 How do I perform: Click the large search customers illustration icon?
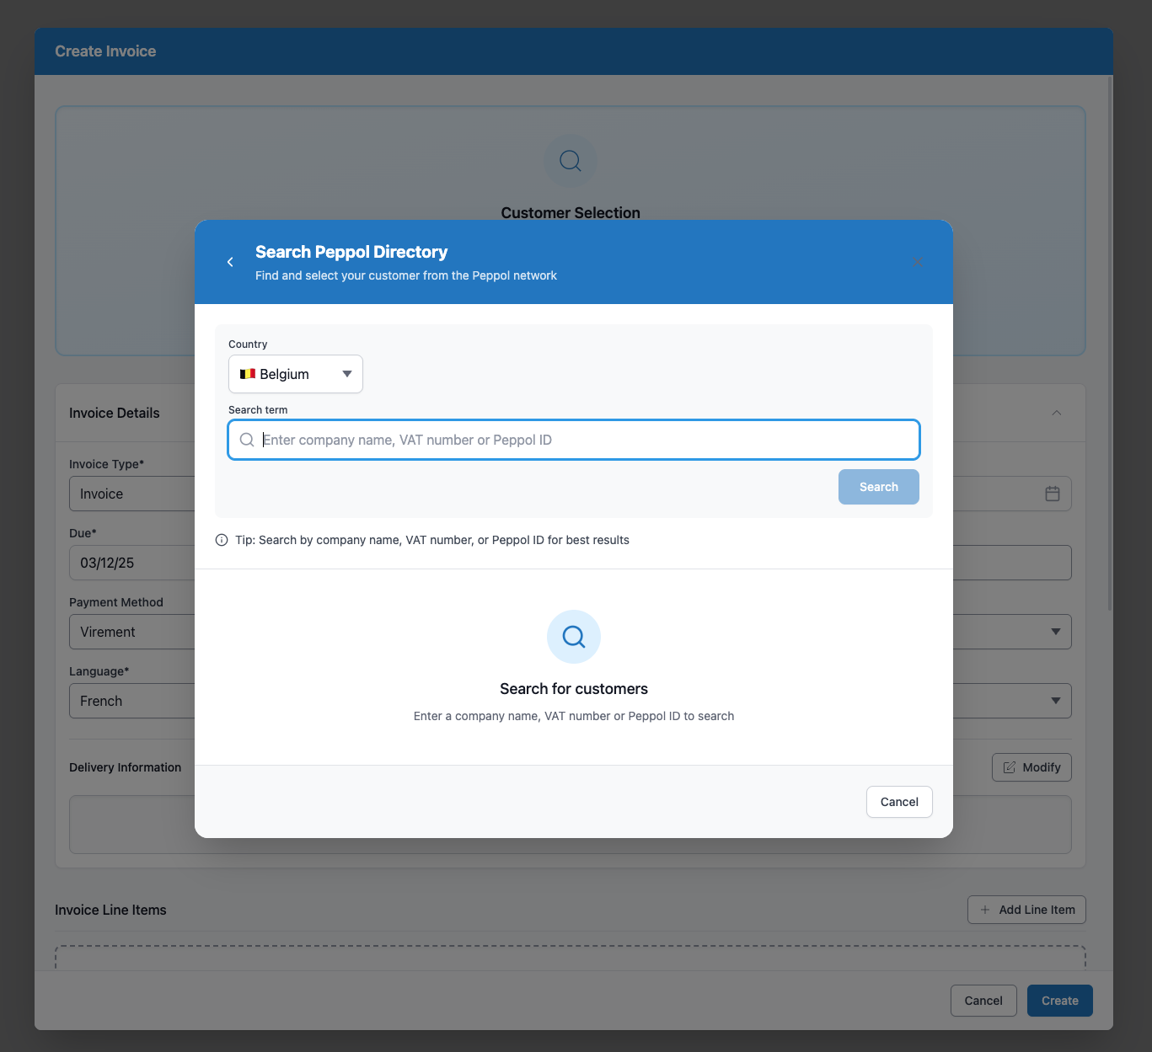pyautogui.click(x=573, y=637)
